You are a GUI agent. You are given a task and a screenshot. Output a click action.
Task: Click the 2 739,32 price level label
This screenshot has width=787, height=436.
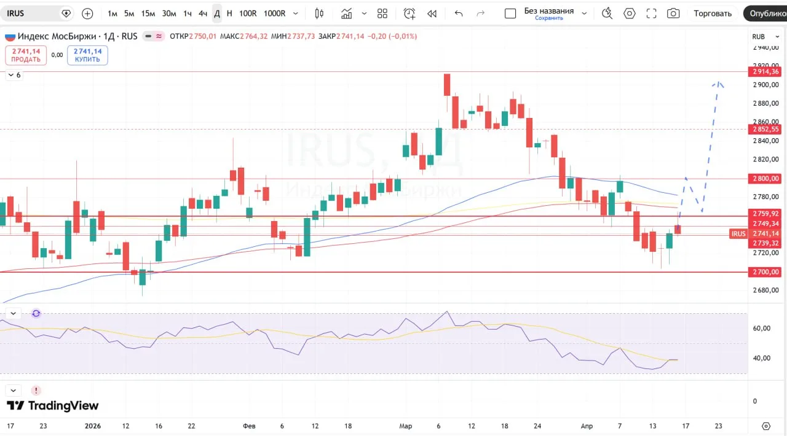[765, 243]
